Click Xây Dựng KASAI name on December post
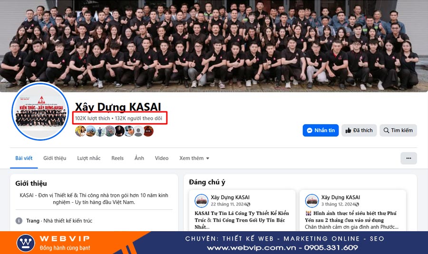 340,197
